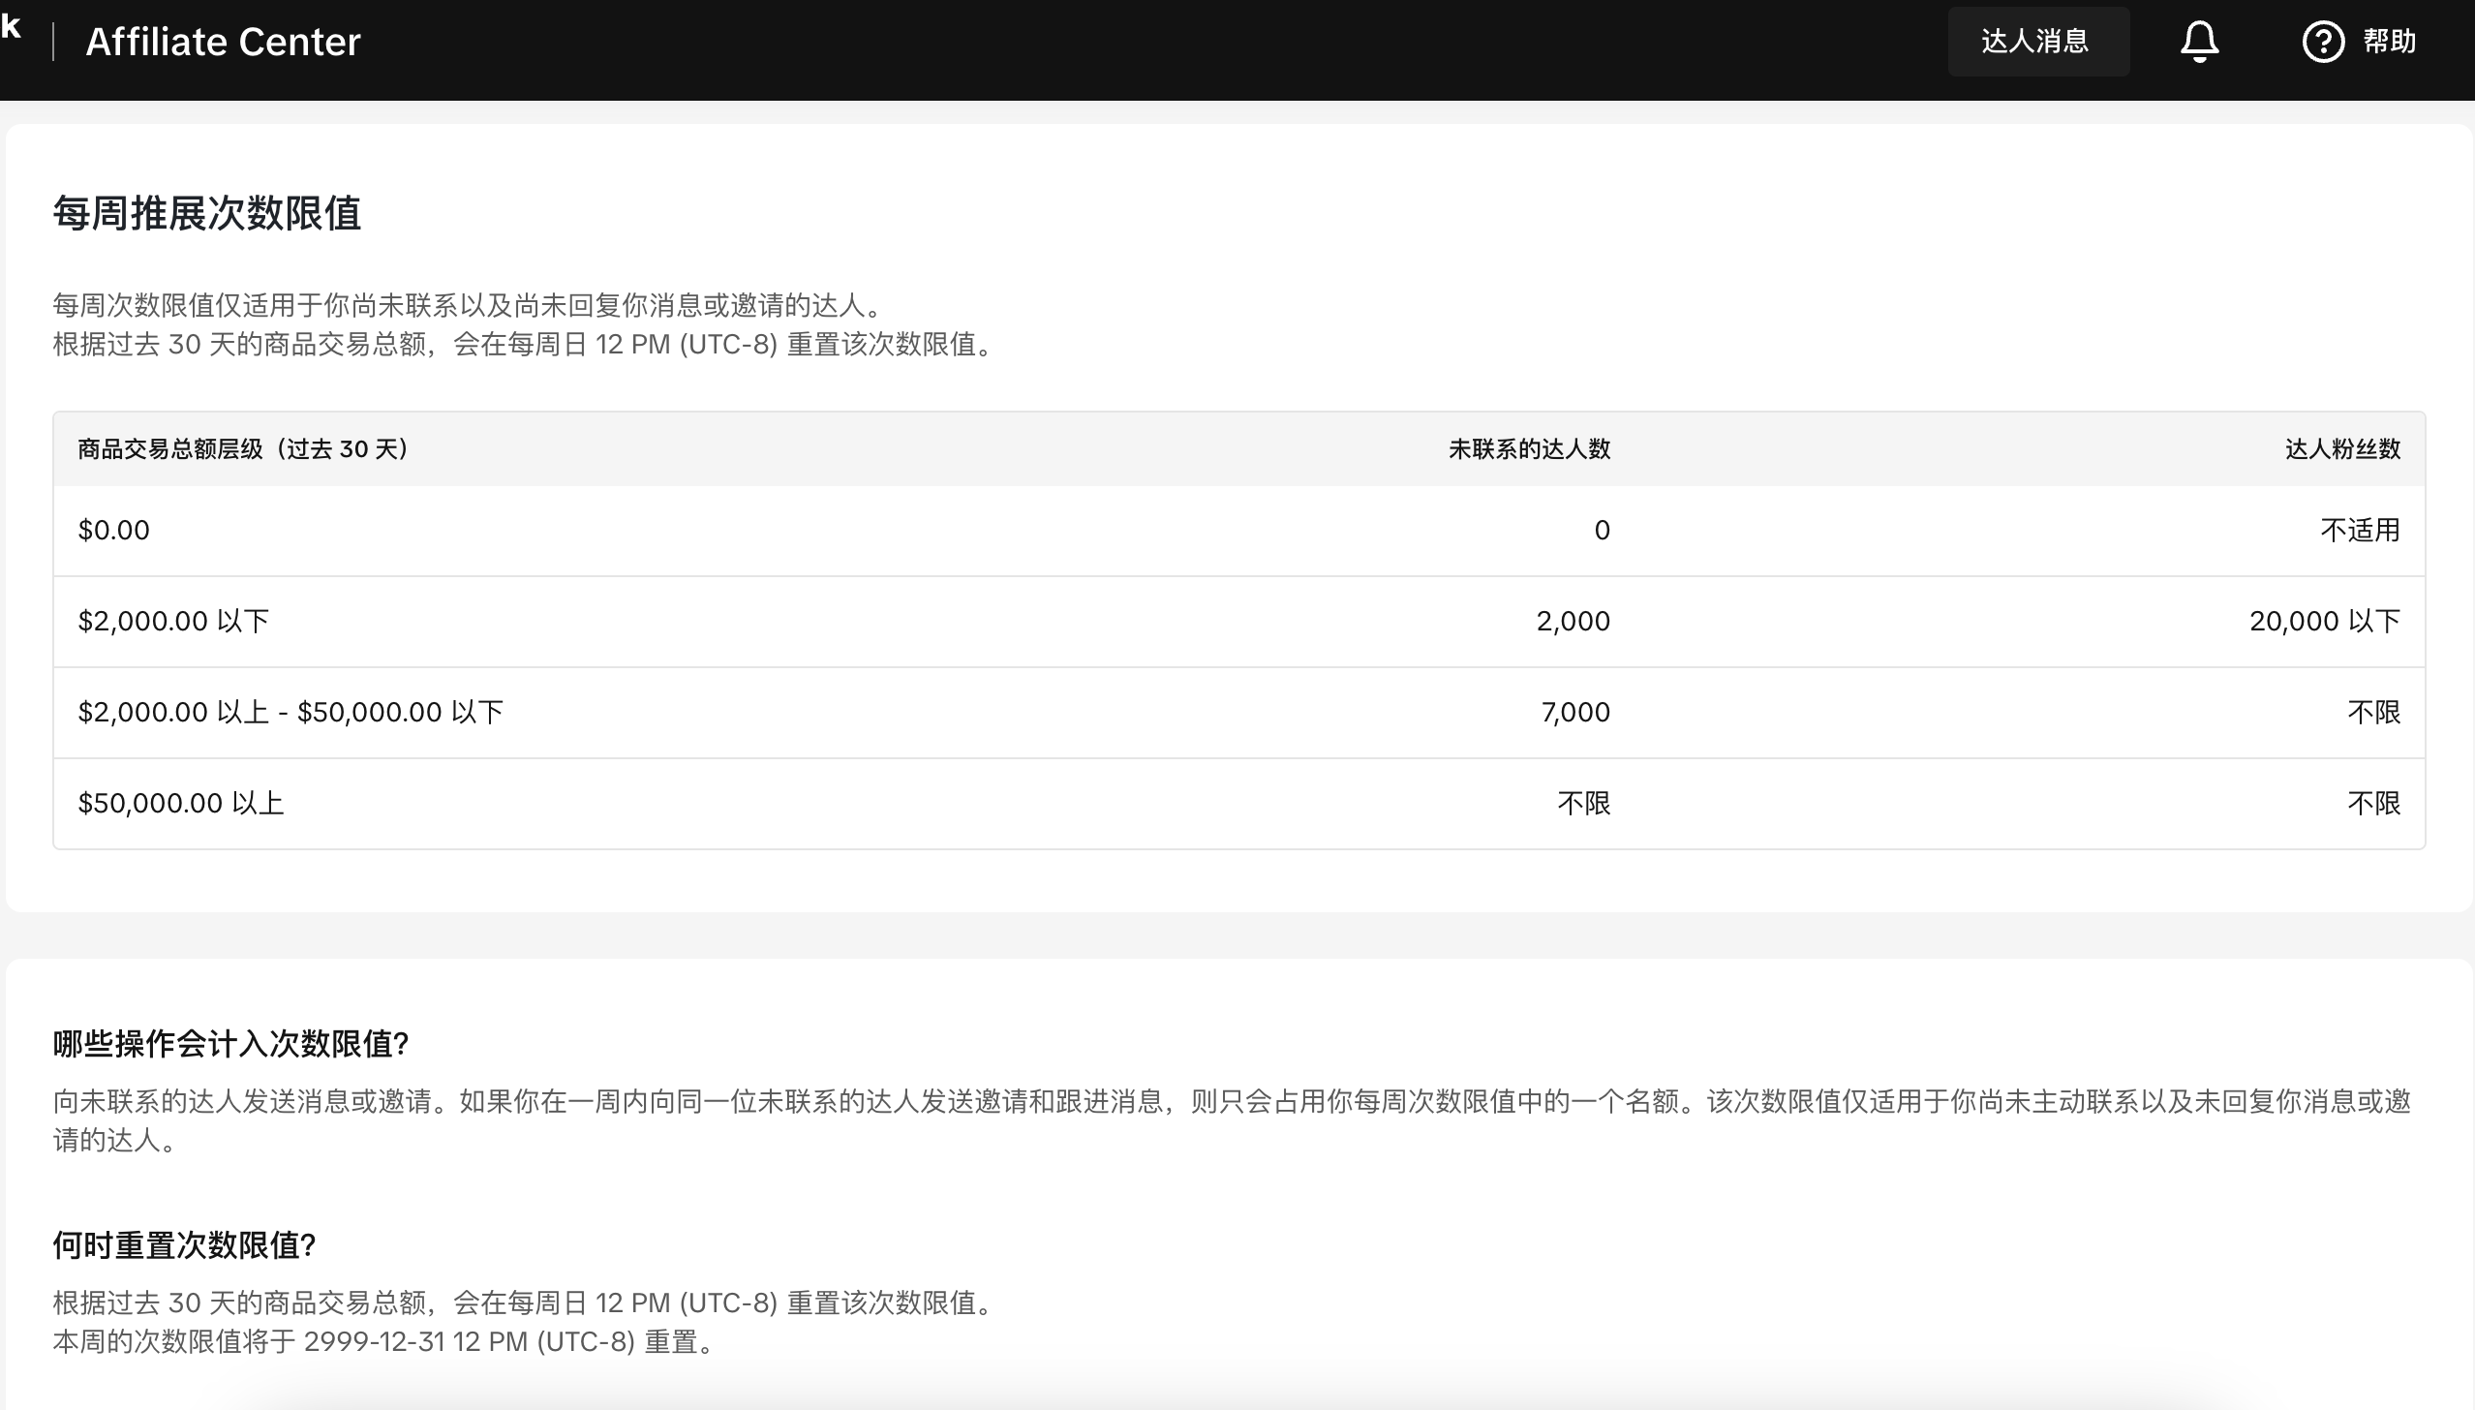Click the 不适用 cell in first row
Image resolution: width=2475 pixels, height=1410 pixels.
coord(2359,531)
